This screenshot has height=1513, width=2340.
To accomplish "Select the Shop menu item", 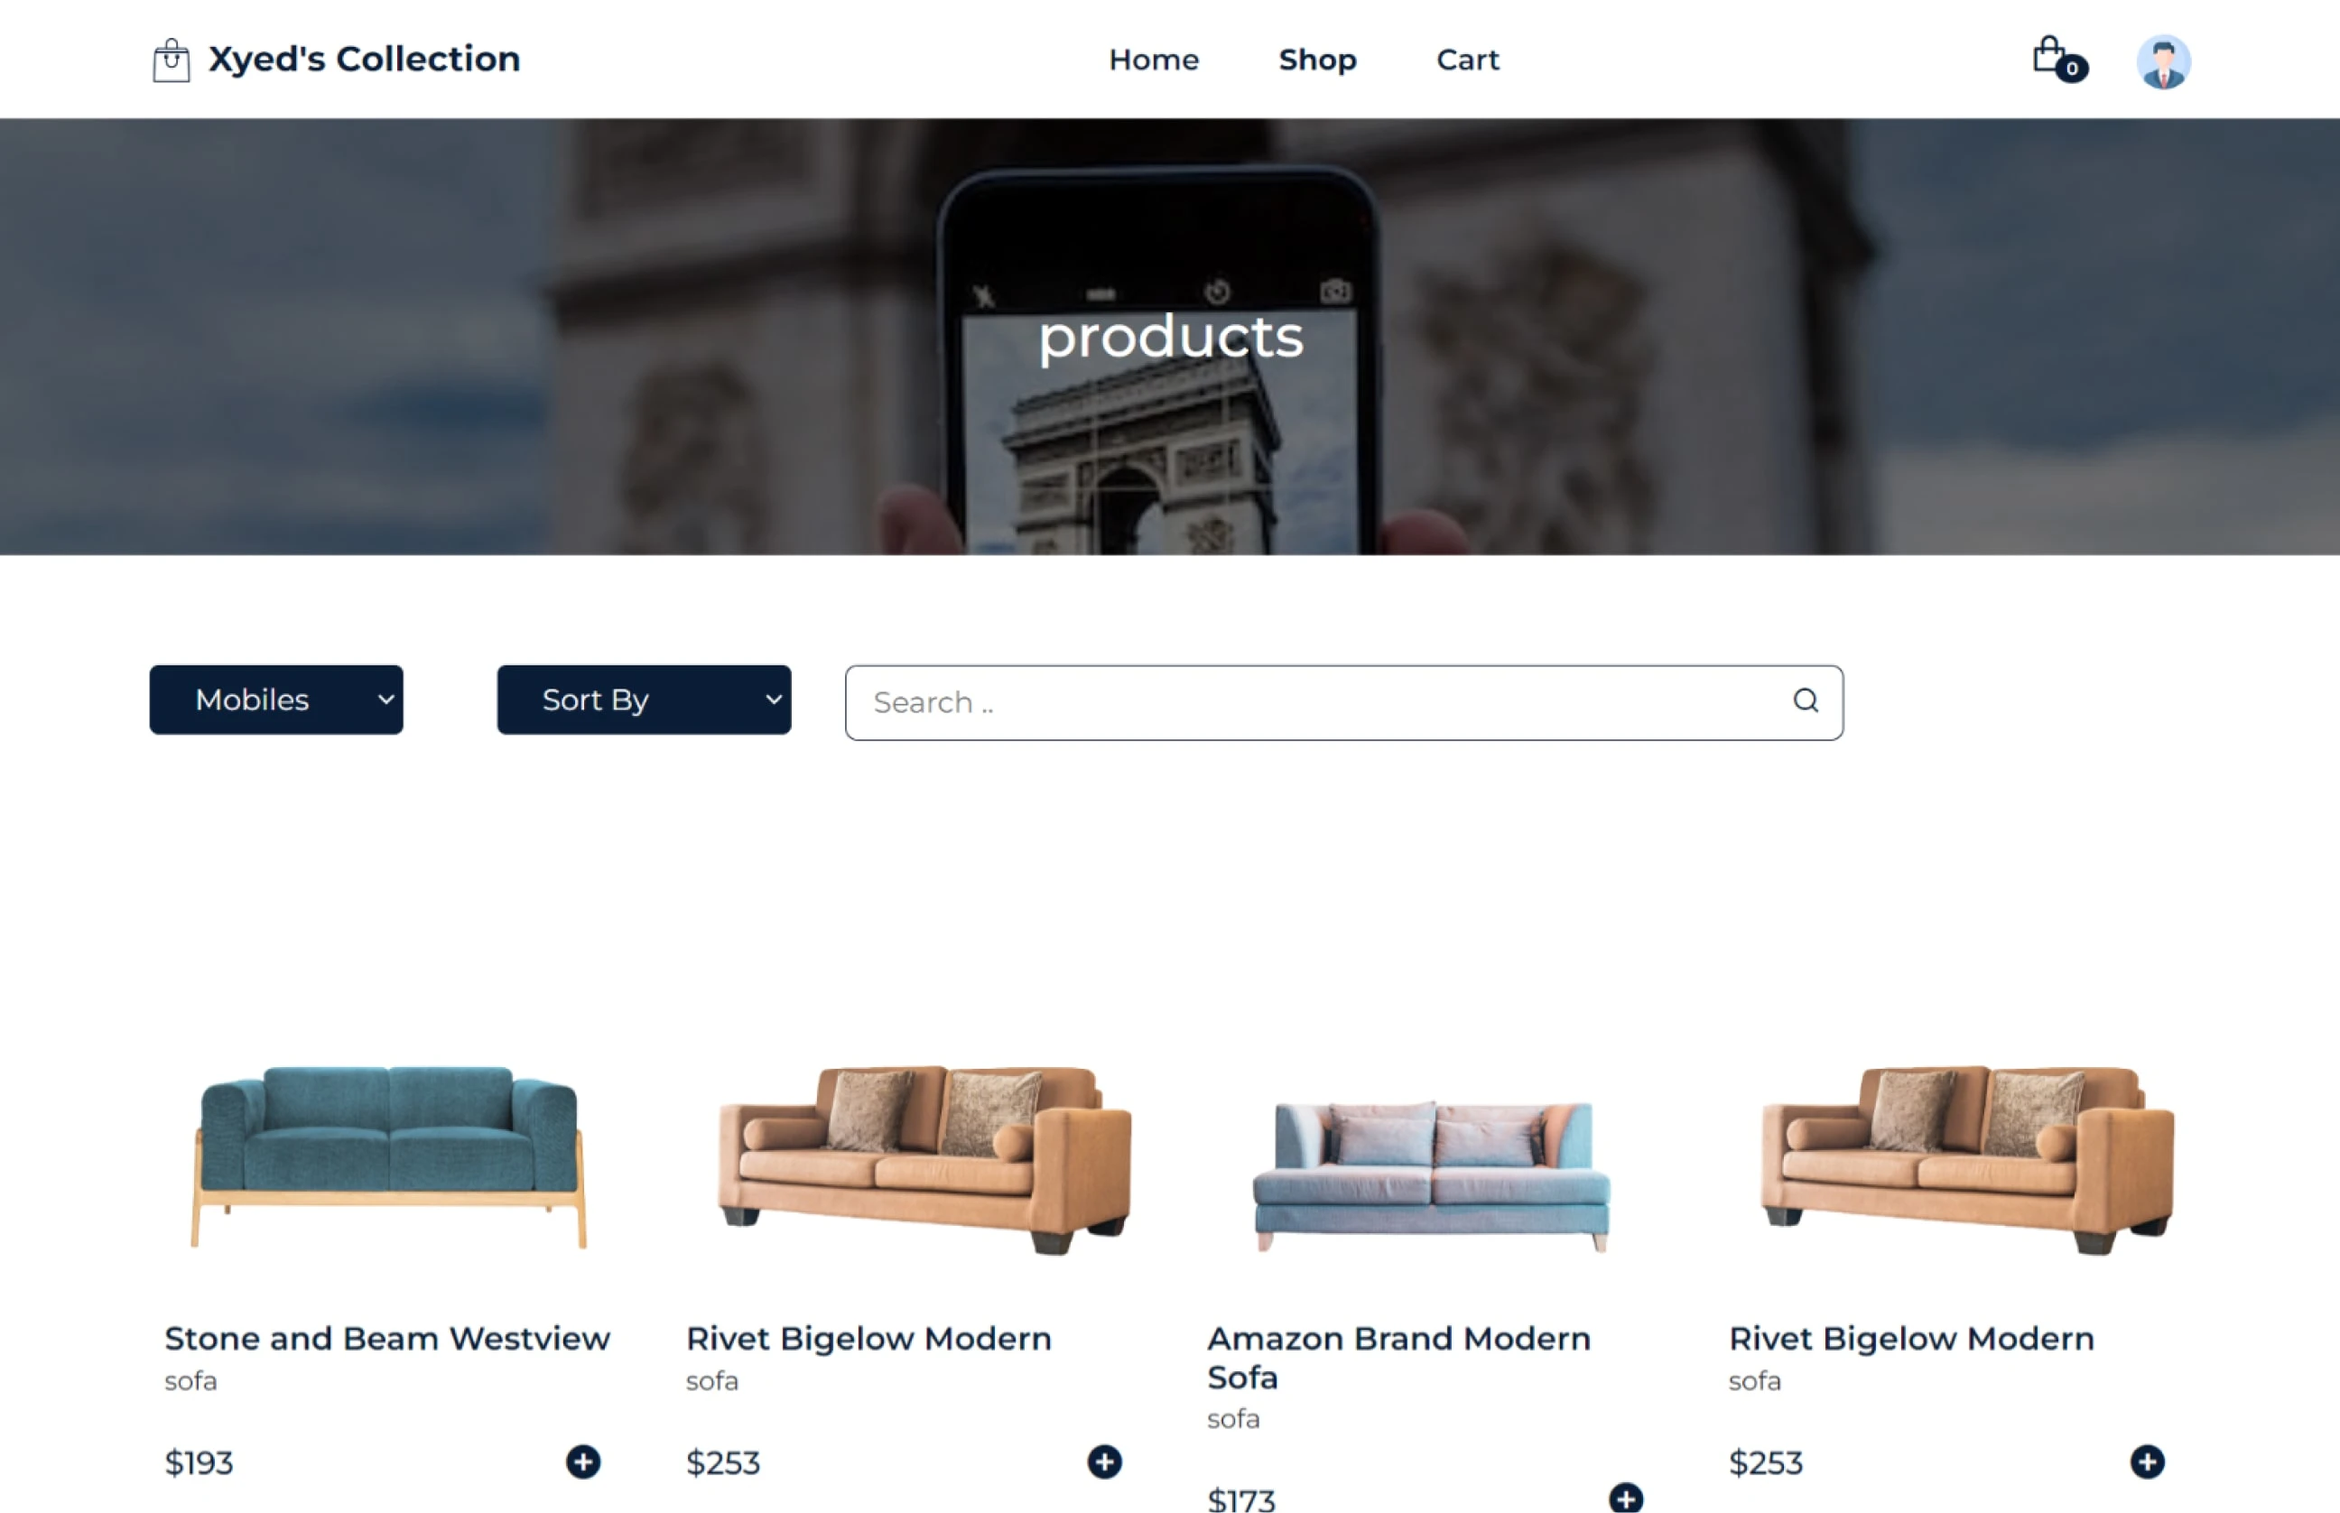I will (x=1317, y=60).
